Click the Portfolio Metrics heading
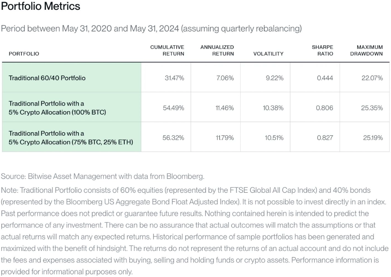Screen dimensions: 391x277 pos(41,6)
